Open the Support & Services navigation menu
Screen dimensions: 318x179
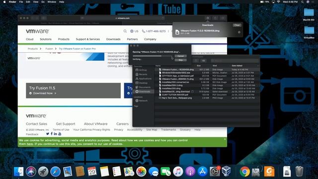click(88, 39)
